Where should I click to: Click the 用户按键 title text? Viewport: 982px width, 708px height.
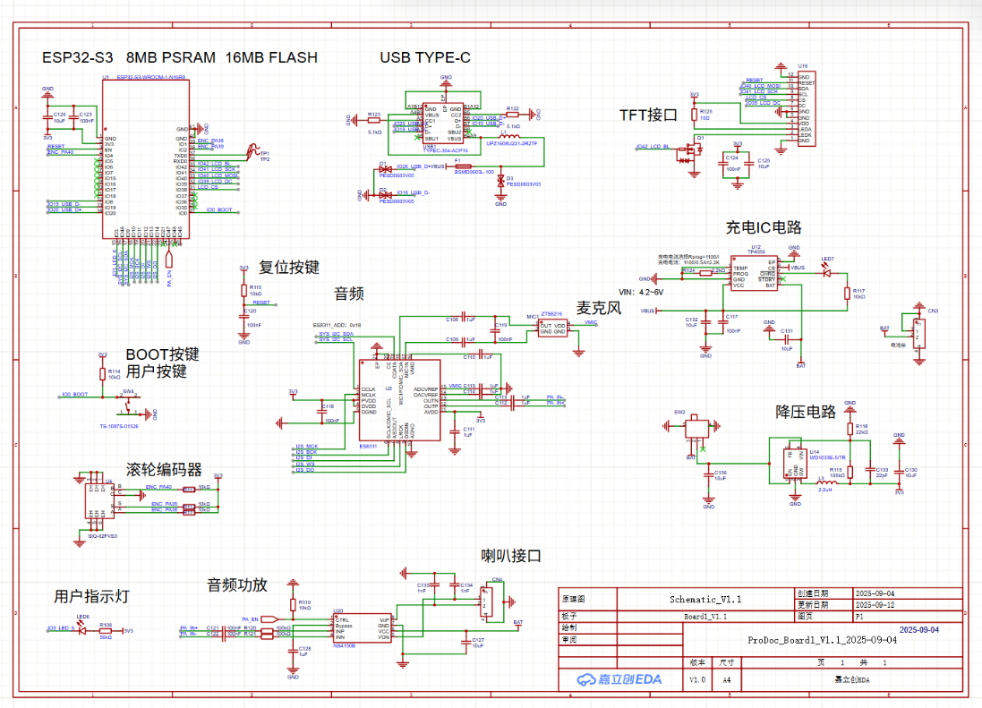pos(157,371)
